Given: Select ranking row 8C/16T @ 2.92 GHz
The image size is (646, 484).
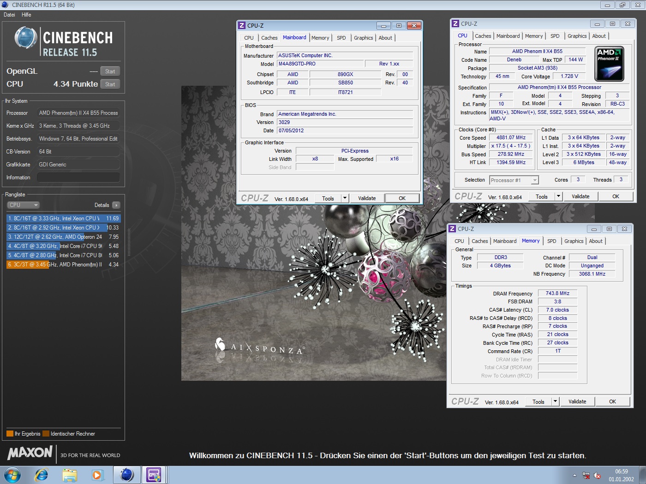Looking at the screenshot, I should coord(63,228).
